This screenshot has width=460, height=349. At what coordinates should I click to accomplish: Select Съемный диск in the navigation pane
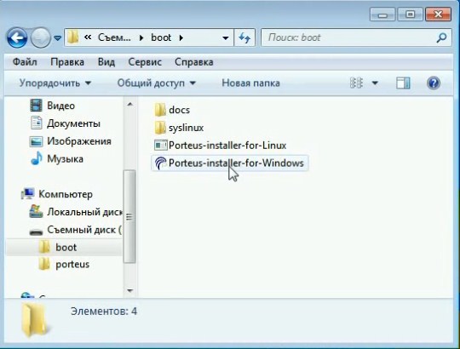(84, 230)
